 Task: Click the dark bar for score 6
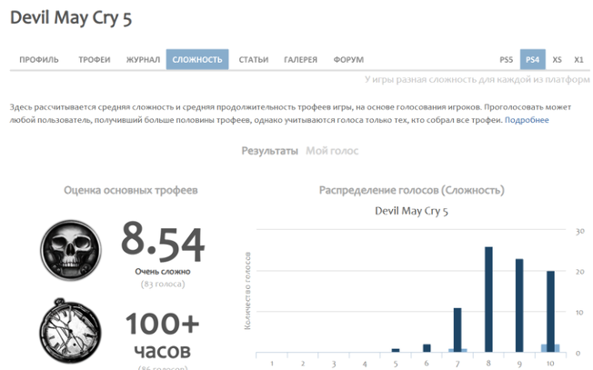pyautogui.click(x=427, y=348)
